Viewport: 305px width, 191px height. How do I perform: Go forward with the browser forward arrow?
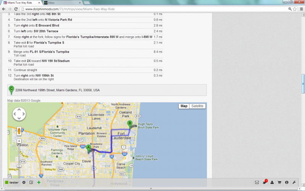pos(10,9)
